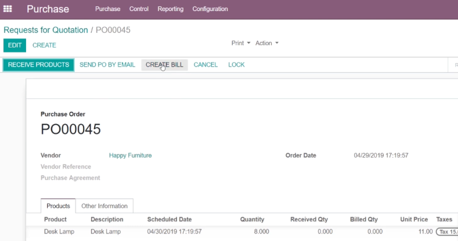Cancel the purchase order
The image size is (458, 241).
205,65
